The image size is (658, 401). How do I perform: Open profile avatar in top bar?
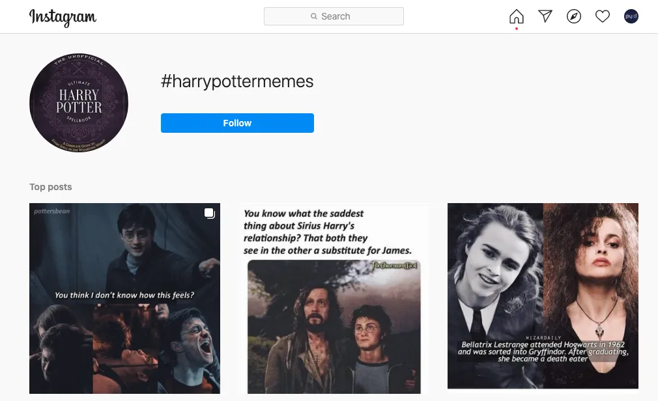pos(631,16)
